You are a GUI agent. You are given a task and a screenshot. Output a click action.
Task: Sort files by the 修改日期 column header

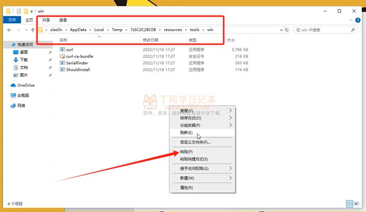tap(152, 40)
